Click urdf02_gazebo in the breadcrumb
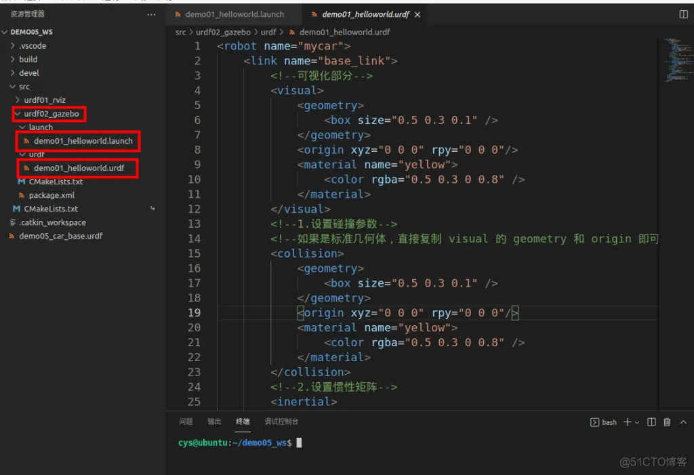This screenshot has height=475, width=694. (223, 33)
